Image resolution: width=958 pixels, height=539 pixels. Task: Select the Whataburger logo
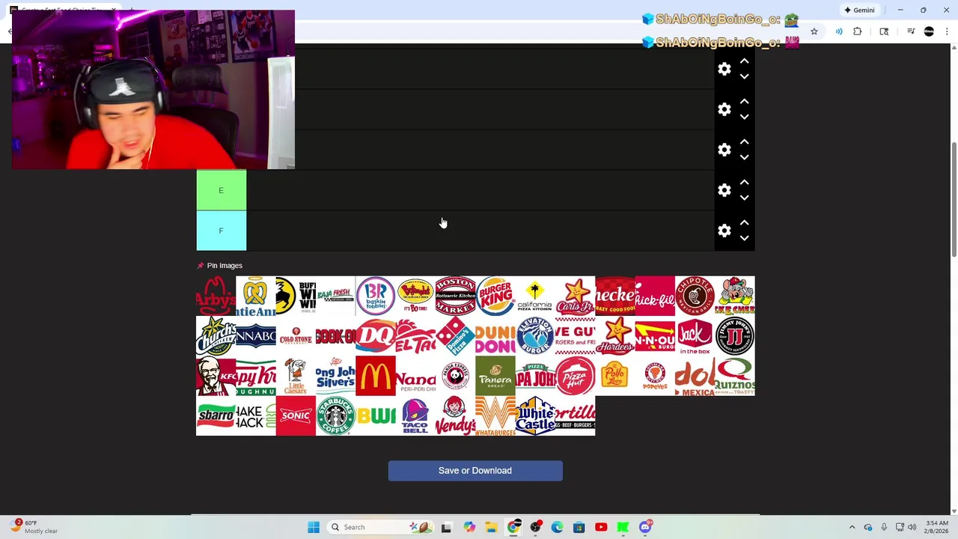click(x=495, y=415)
